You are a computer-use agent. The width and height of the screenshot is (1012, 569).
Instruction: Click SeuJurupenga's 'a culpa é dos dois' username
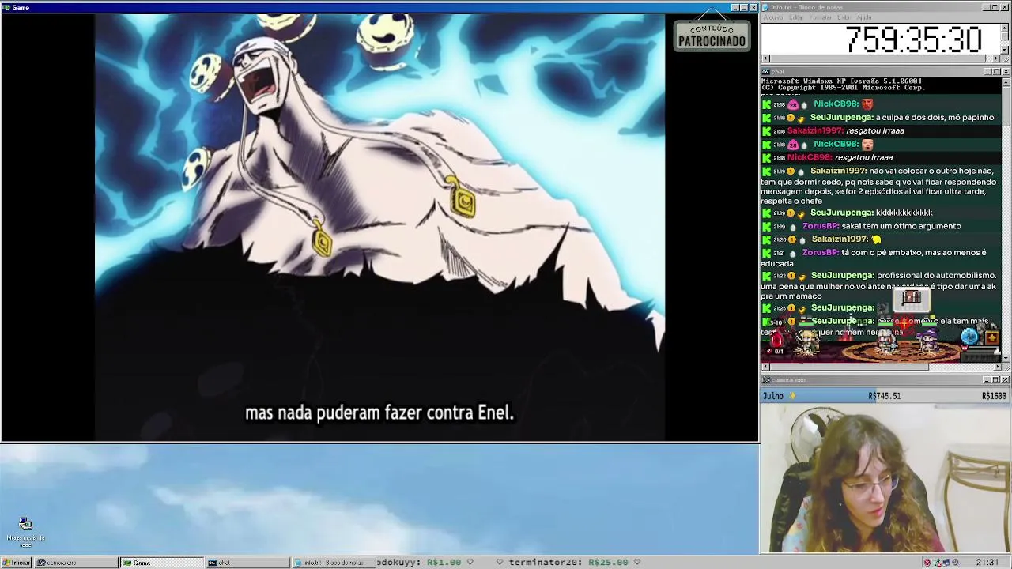841,118
